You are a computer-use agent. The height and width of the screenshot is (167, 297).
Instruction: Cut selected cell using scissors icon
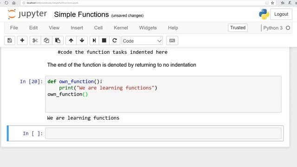pyautogui.click(x=35, y=40)
